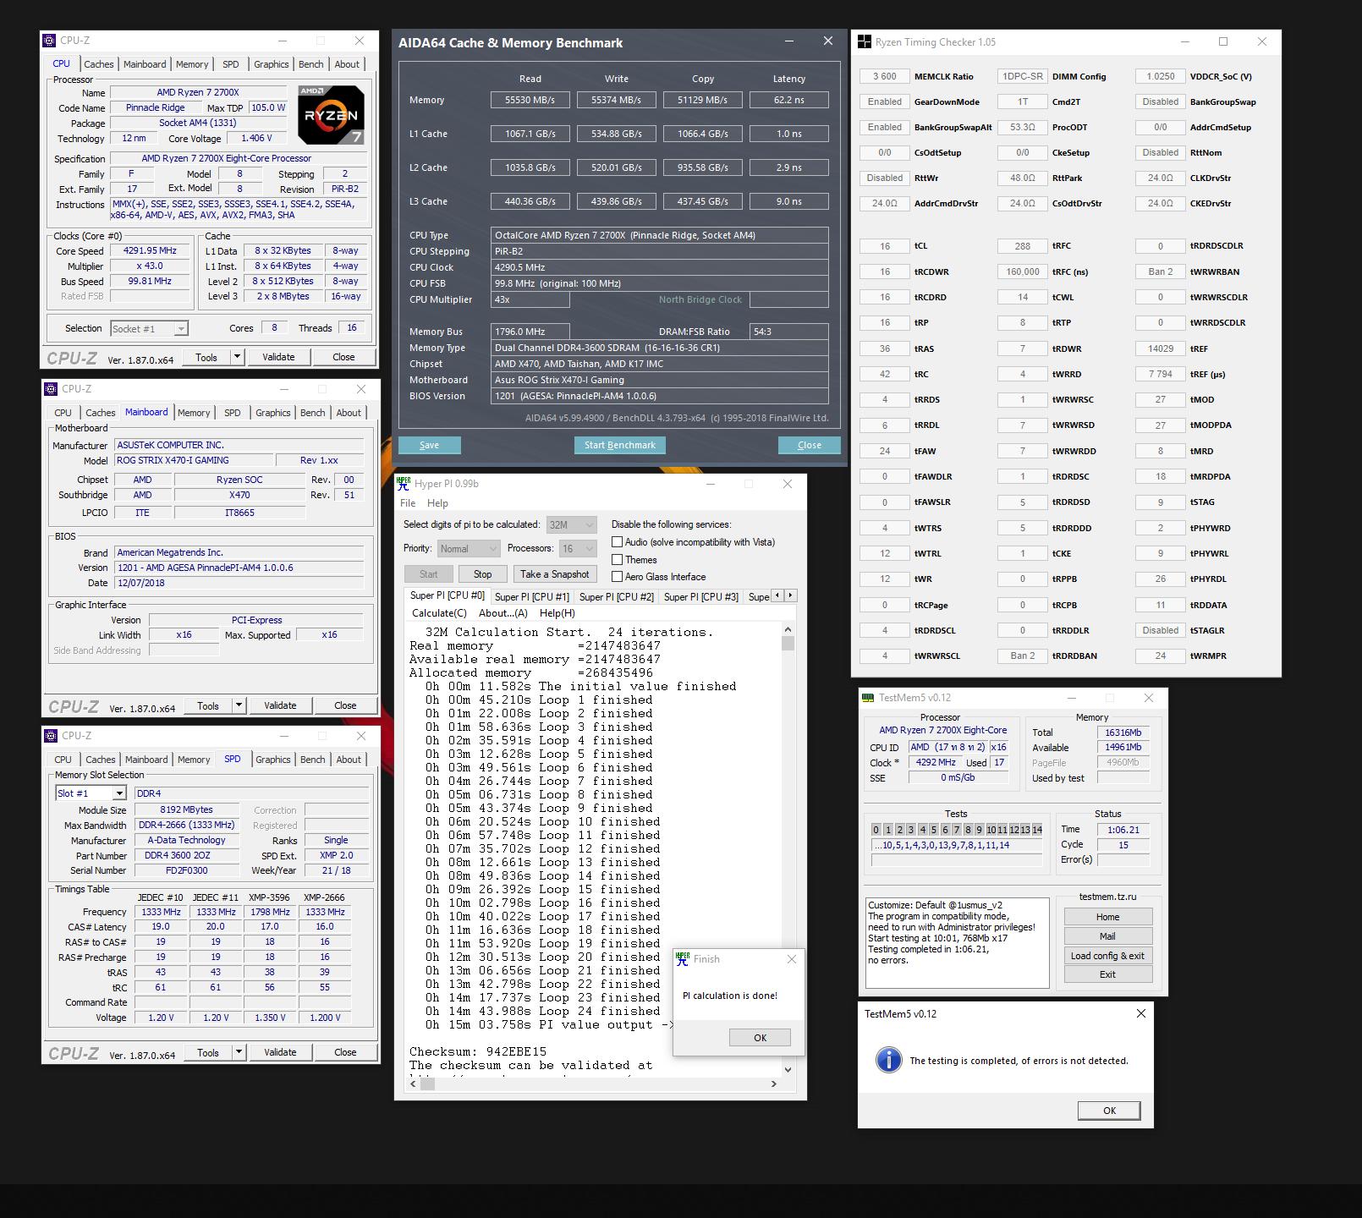Click Close button in AIDA64 benchmark
The height and width of the screenshot is (1218, 1362).
(809, 445)
